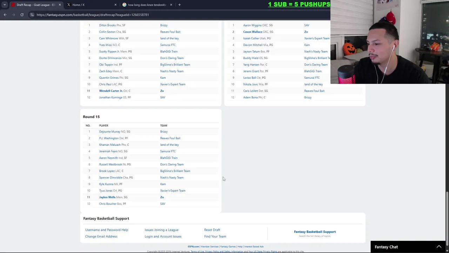Viewport: 449px width, 253px height.
Task: Reload the page with the refresh icon
Action: 22,15
